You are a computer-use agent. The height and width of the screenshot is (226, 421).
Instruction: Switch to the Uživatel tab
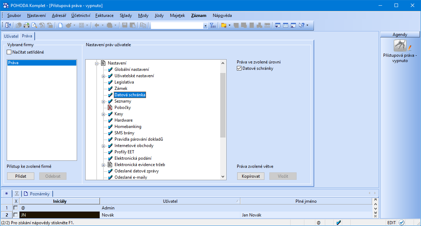pos(11,36)
